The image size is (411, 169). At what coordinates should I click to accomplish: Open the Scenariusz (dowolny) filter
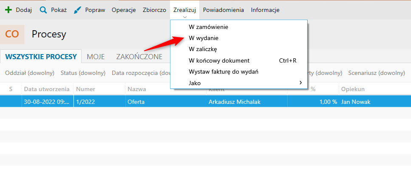pyautogui.click(x=377, y=73)
